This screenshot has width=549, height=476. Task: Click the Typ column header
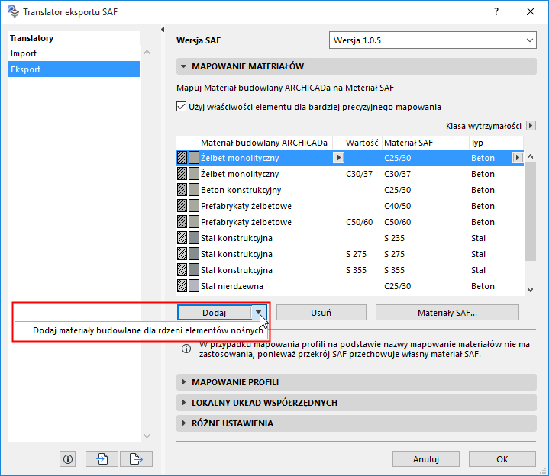(490, 143)
